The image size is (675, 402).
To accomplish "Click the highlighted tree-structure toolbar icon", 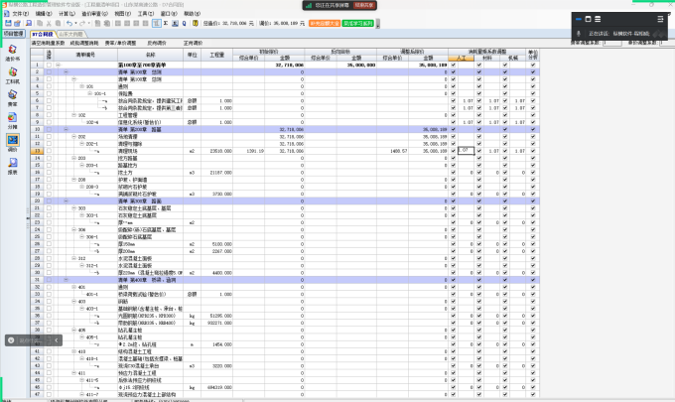I will pyautogui.click(x=157, y=23).
